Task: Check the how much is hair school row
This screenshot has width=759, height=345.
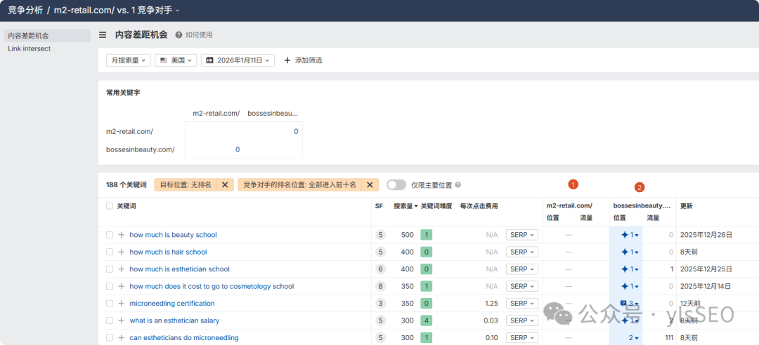Action: click(110, 252)
